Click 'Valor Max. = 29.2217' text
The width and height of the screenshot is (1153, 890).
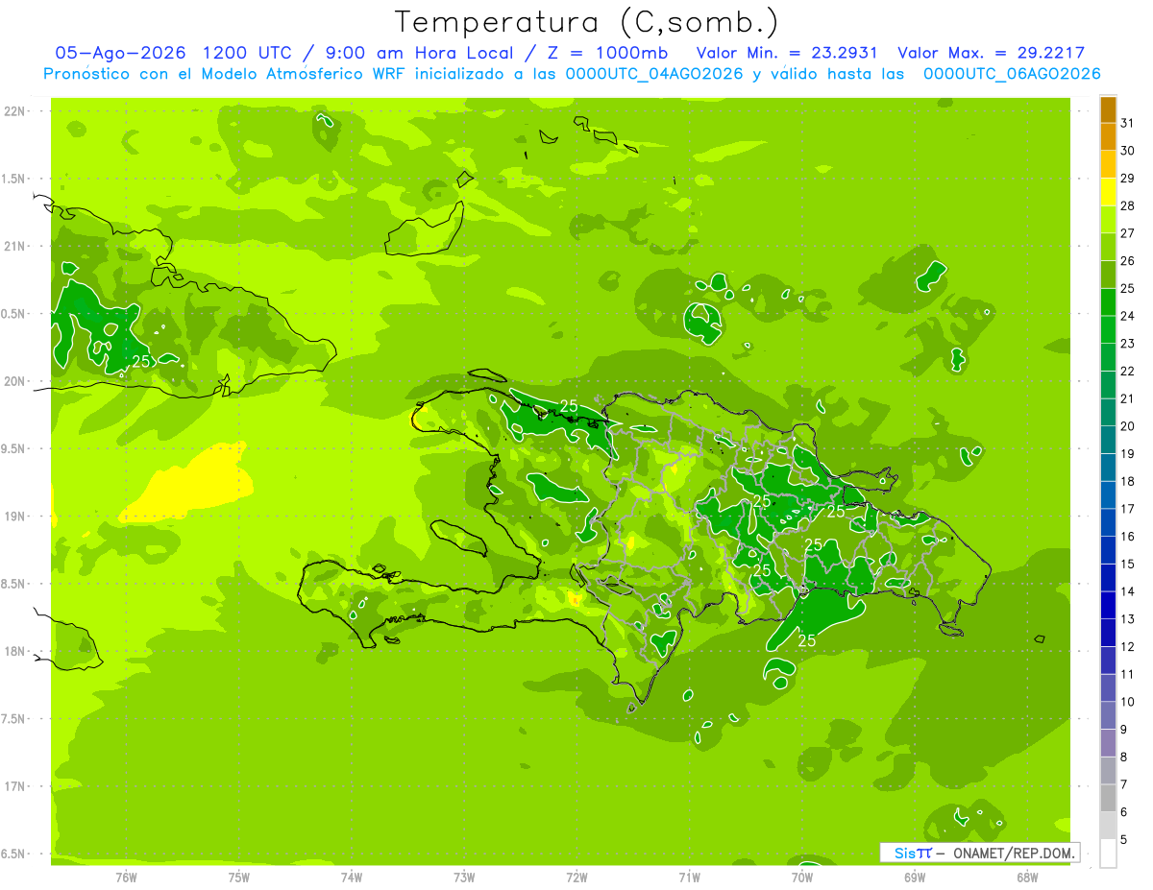click(x=992, y=53)
